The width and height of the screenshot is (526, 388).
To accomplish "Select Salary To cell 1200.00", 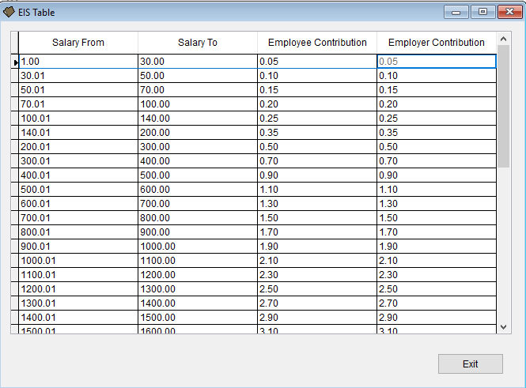I will click(x=198, y=275).
